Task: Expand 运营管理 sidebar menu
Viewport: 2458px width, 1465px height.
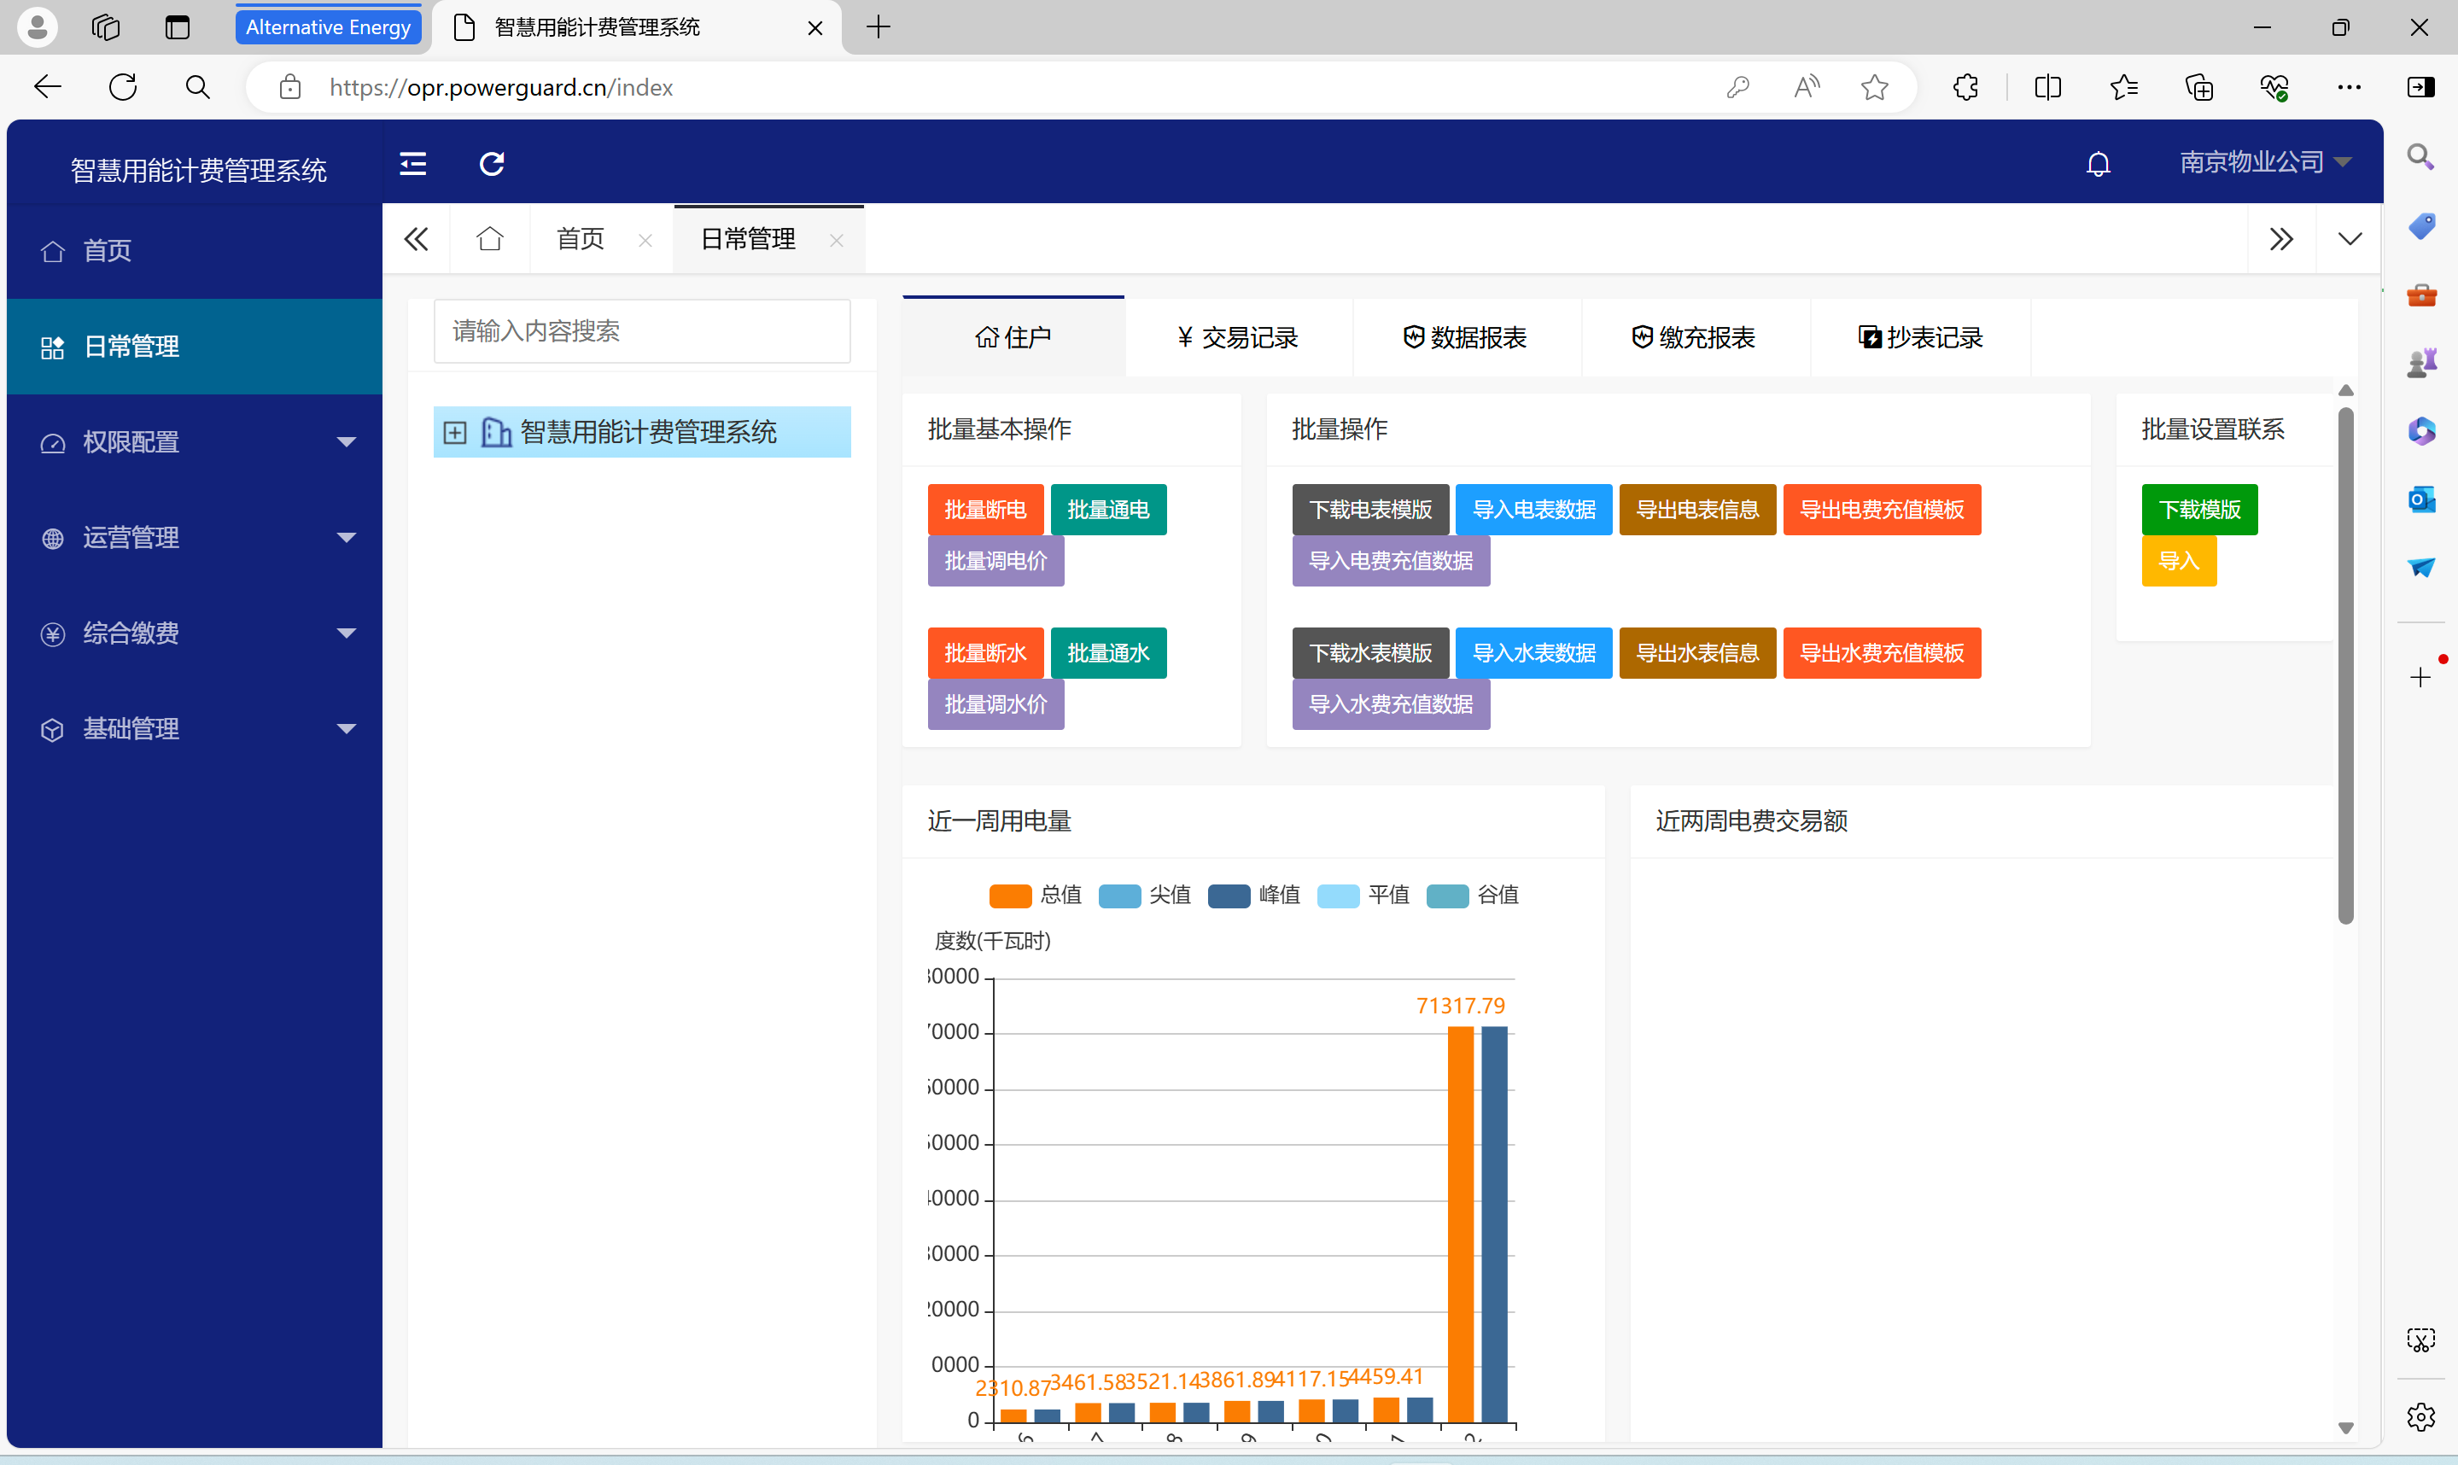Action: point(195,538)
